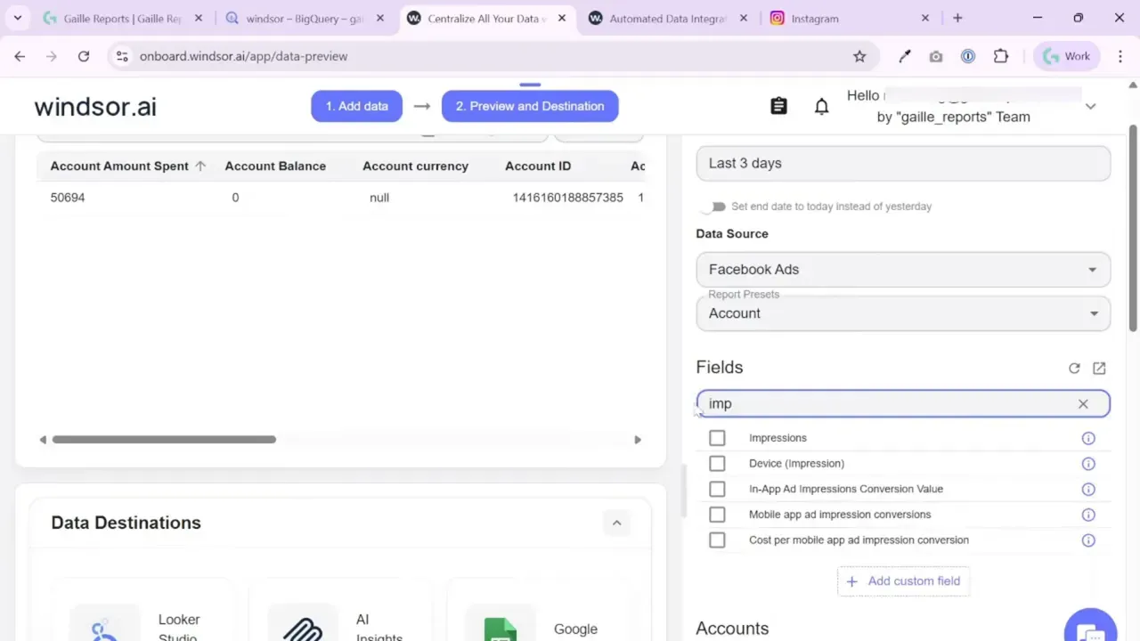Click the table horizontal scrollbar thumb
Viewport: 1140px width, 641px height.
[x=164, y=440]
